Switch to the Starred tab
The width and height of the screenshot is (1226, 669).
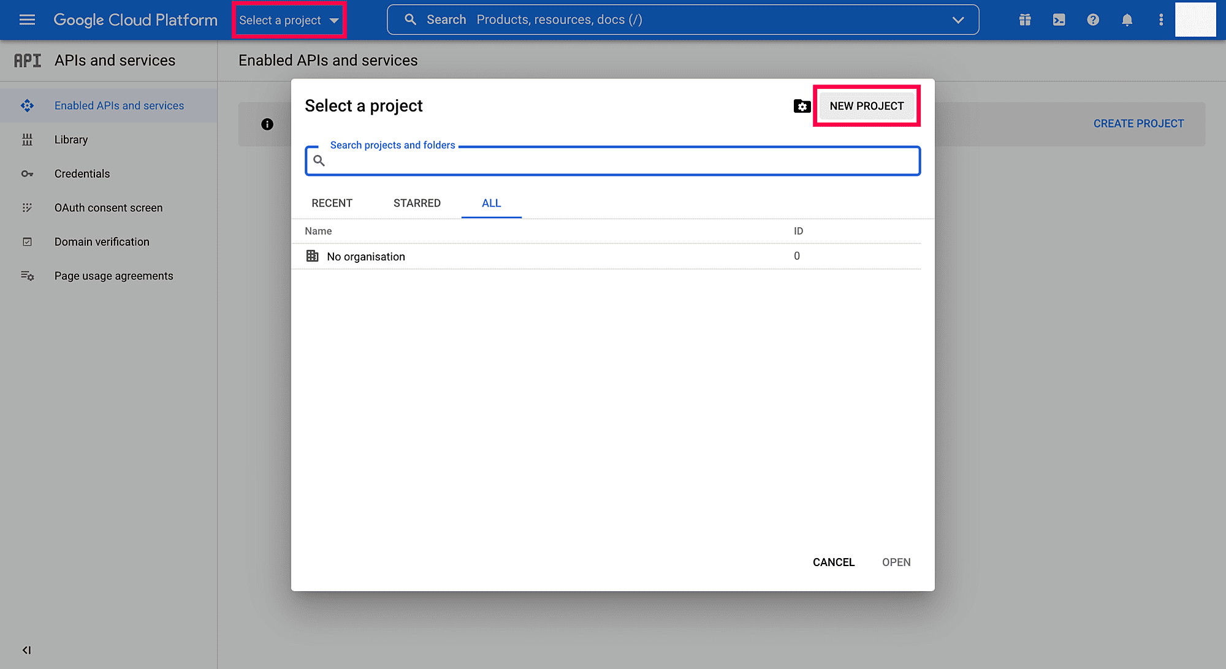tap(417, 203)
